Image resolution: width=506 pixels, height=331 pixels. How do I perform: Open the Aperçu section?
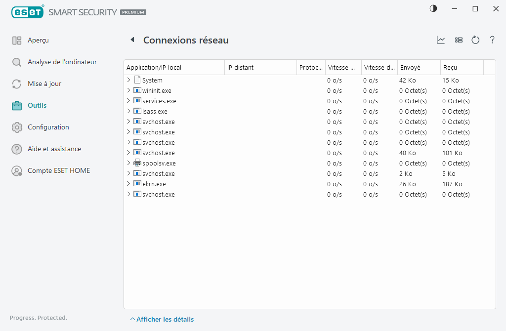pos(38,41)
